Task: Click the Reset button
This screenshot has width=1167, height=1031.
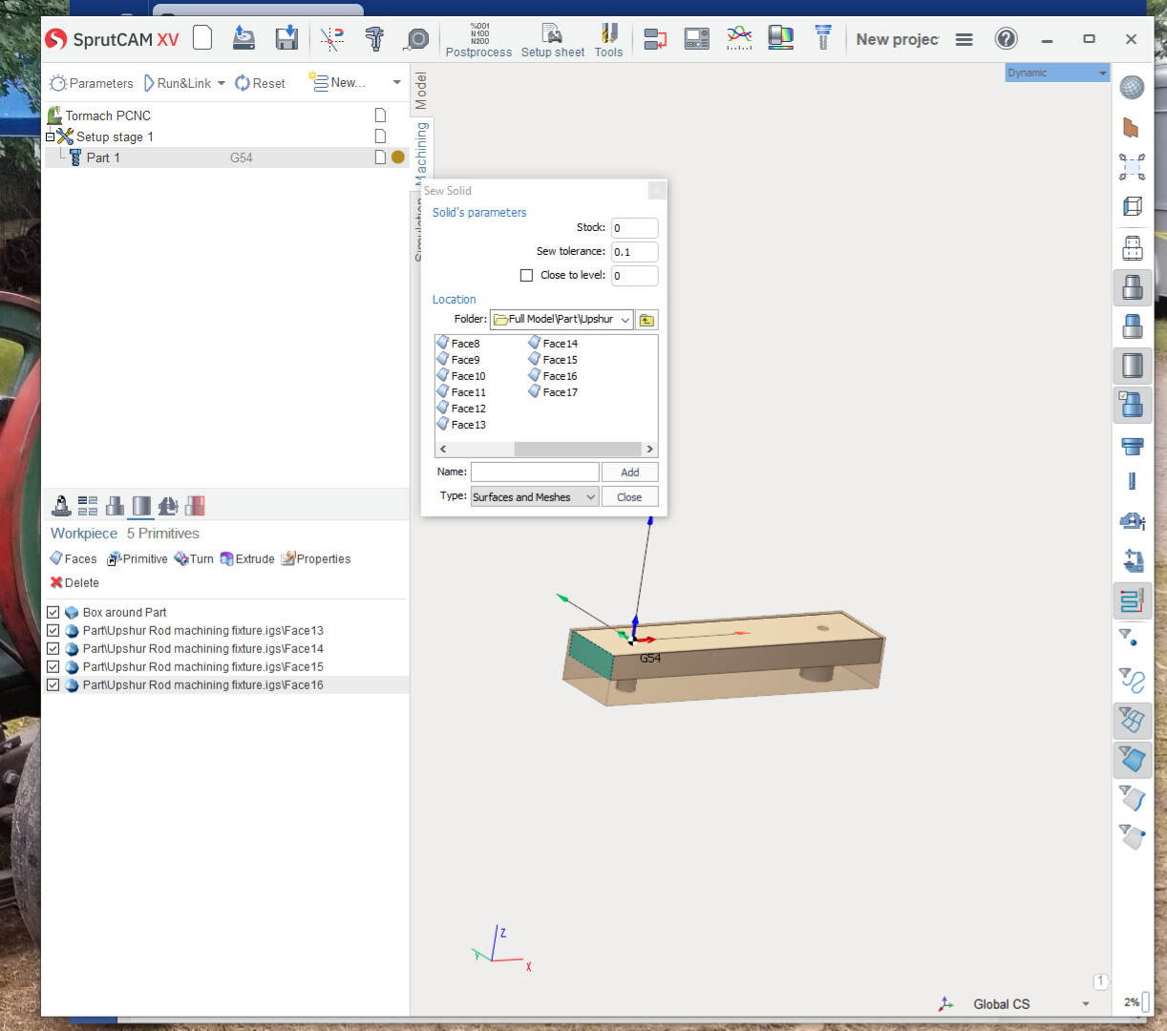Action: pos(260,84)
